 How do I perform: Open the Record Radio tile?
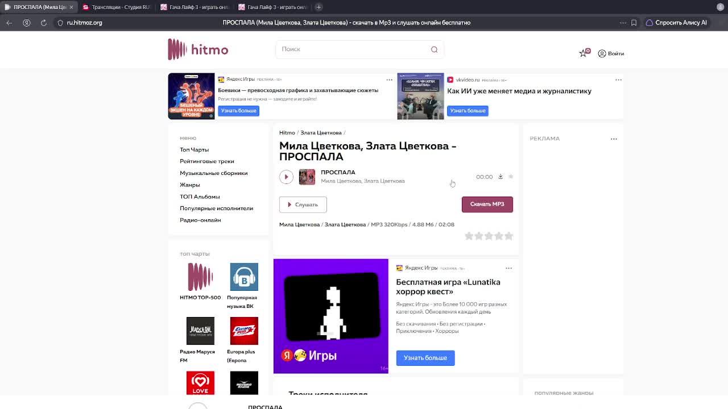pos(244,383)
